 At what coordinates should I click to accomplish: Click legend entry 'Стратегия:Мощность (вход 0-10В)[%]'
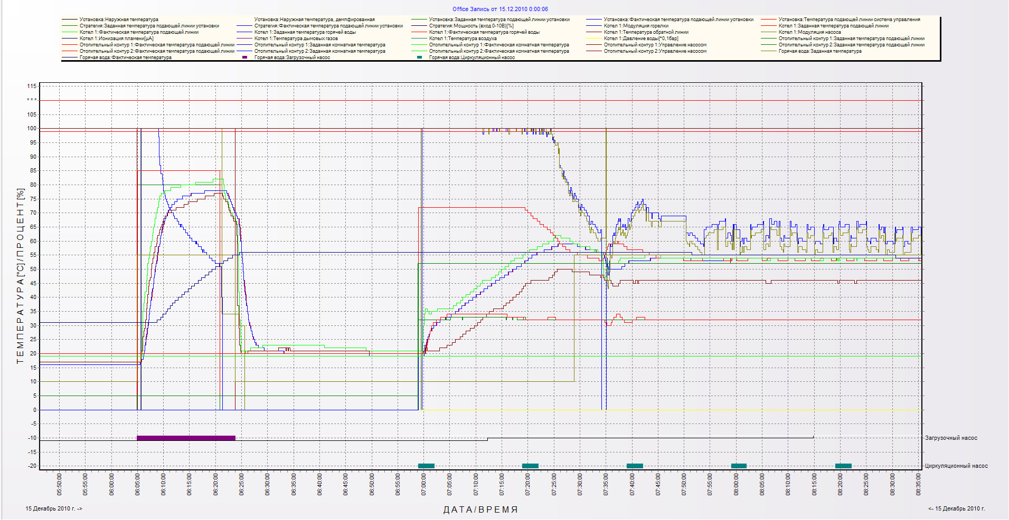pyautogui.click(x=471, y=26)
